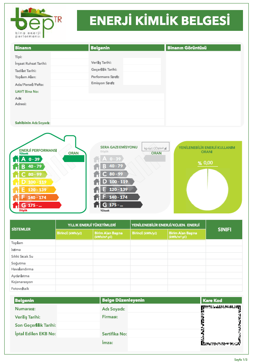The width and height of the screenshot is (253, 363).
Task: Click the Son Geçerlilik Tarihi field
Action: pos(78,325)
